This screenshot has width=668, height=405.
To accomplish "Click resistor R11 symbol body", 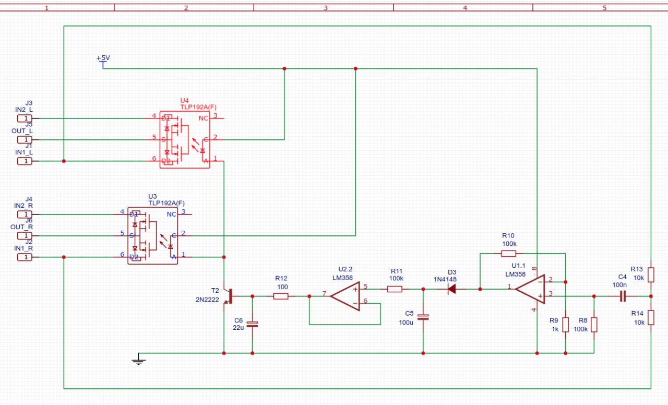I will coord(395,289).
